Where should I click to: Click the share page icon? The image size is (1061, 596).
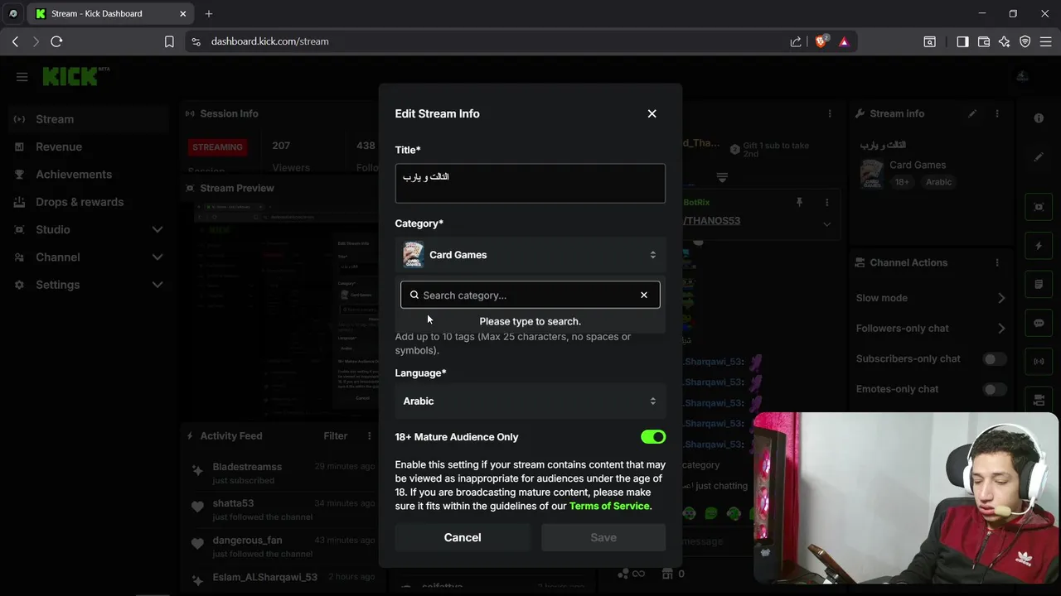pos(796,41)
